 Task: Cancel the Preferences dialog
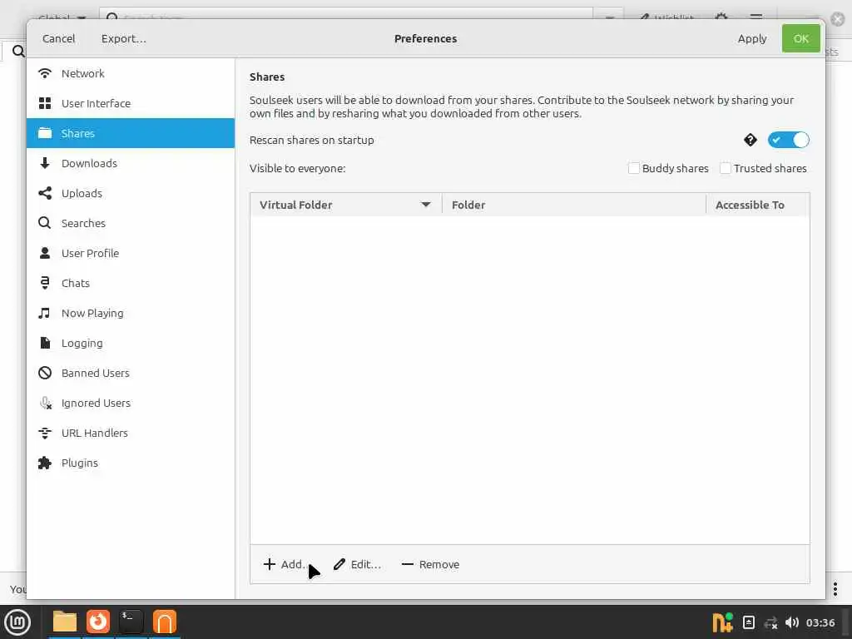tap(59, 38)
